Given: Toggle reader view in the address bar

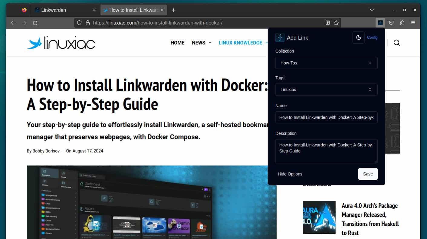Looking at the screenshot, I should (x=327, y=22).
